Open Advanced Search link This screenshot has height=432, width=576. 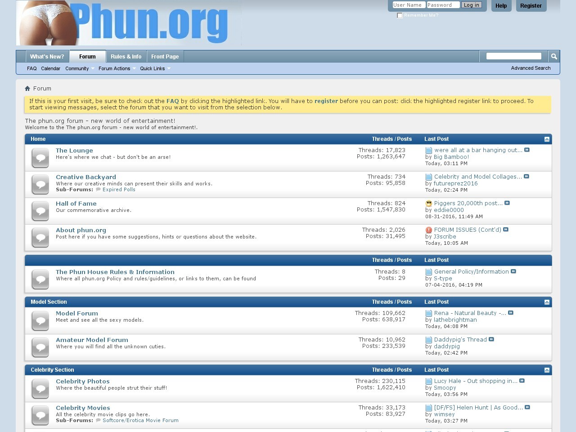(x=531, y=68)
